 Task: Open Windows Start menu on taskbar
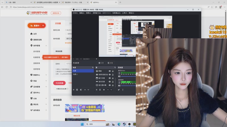[x=82, y=124]
